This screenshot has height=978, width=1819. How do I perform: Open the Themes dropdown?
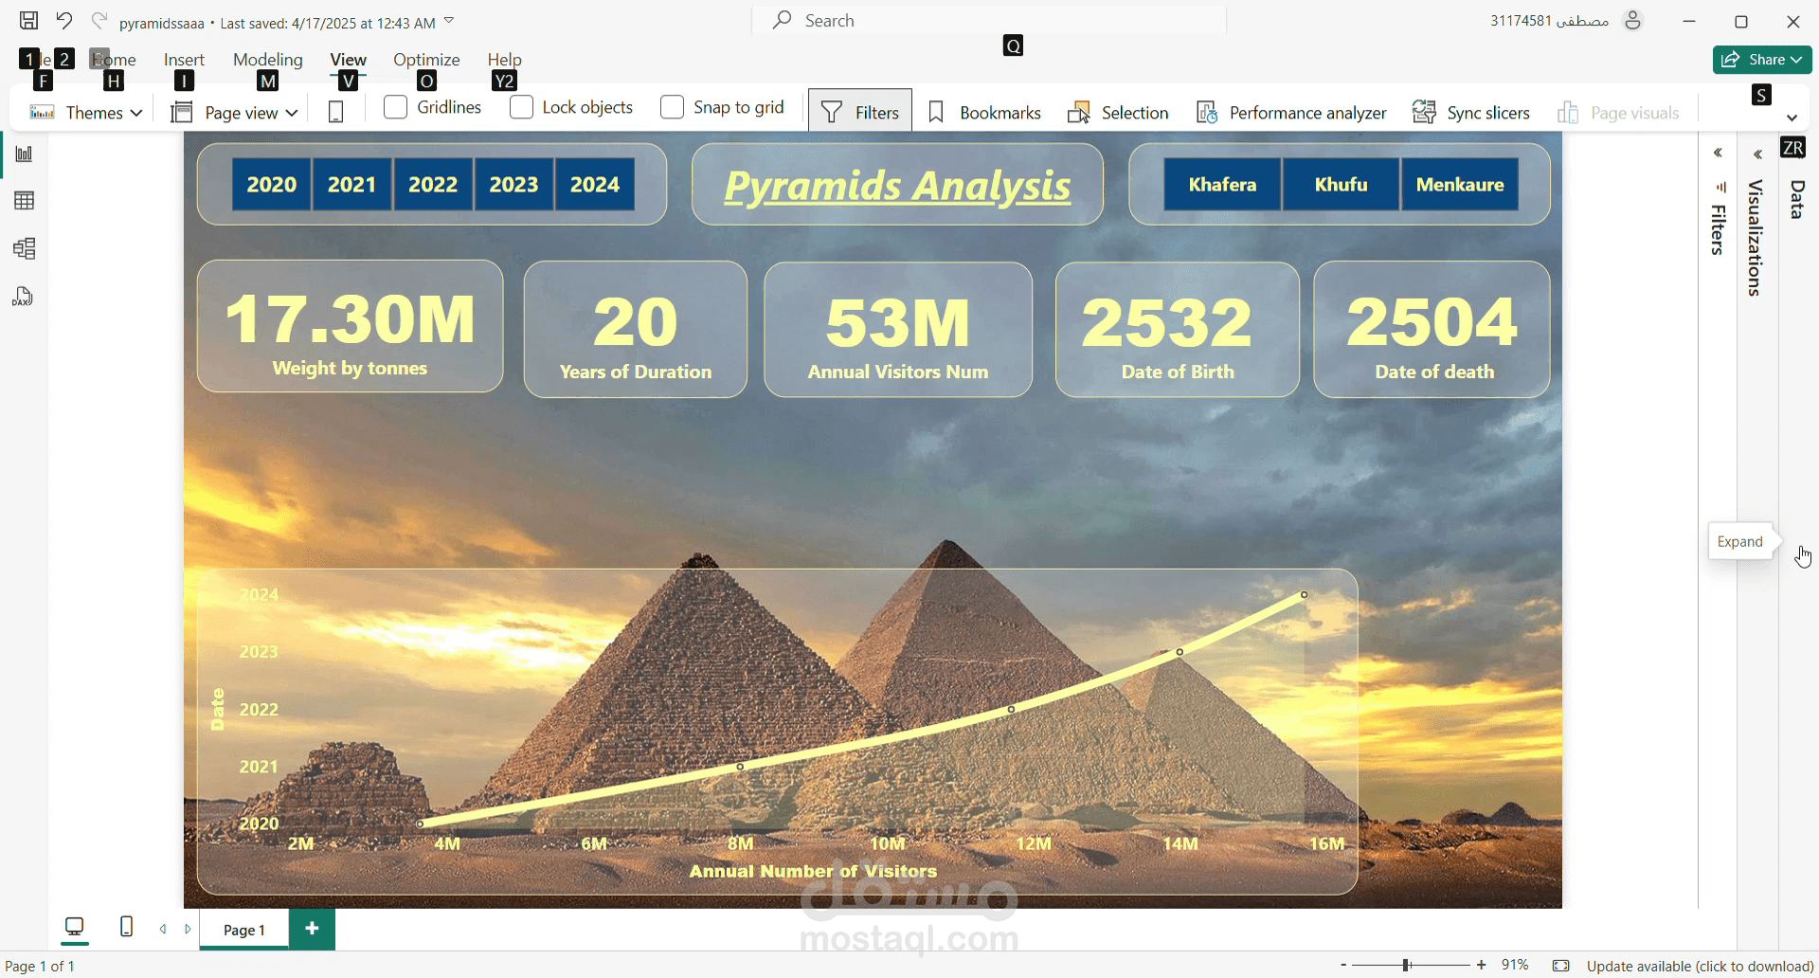pos(85,113)
